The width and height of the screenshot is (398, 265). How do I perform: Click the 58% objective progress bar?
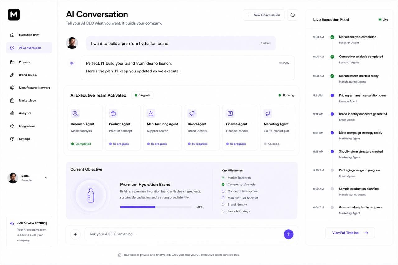pyautogui.click(x=156, y=207)
